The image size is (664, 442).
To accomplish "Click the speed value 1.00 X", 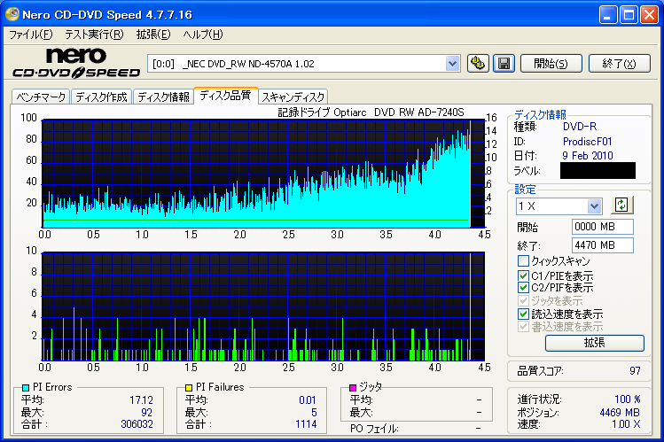I will [626, 424].
